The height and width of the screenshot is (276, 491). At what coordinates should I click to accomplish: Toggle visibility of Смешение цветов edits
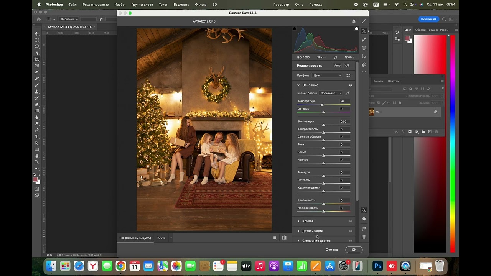pos(351,241)
